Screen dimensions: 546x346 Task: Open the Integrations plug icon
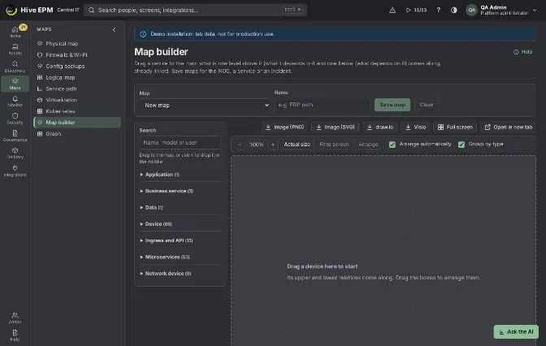point(15,171)
